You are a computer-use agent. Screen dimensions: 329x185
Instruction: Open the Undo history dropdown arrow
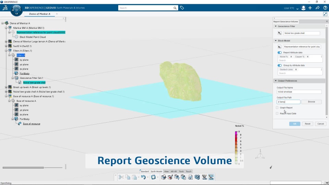(148, 177)
